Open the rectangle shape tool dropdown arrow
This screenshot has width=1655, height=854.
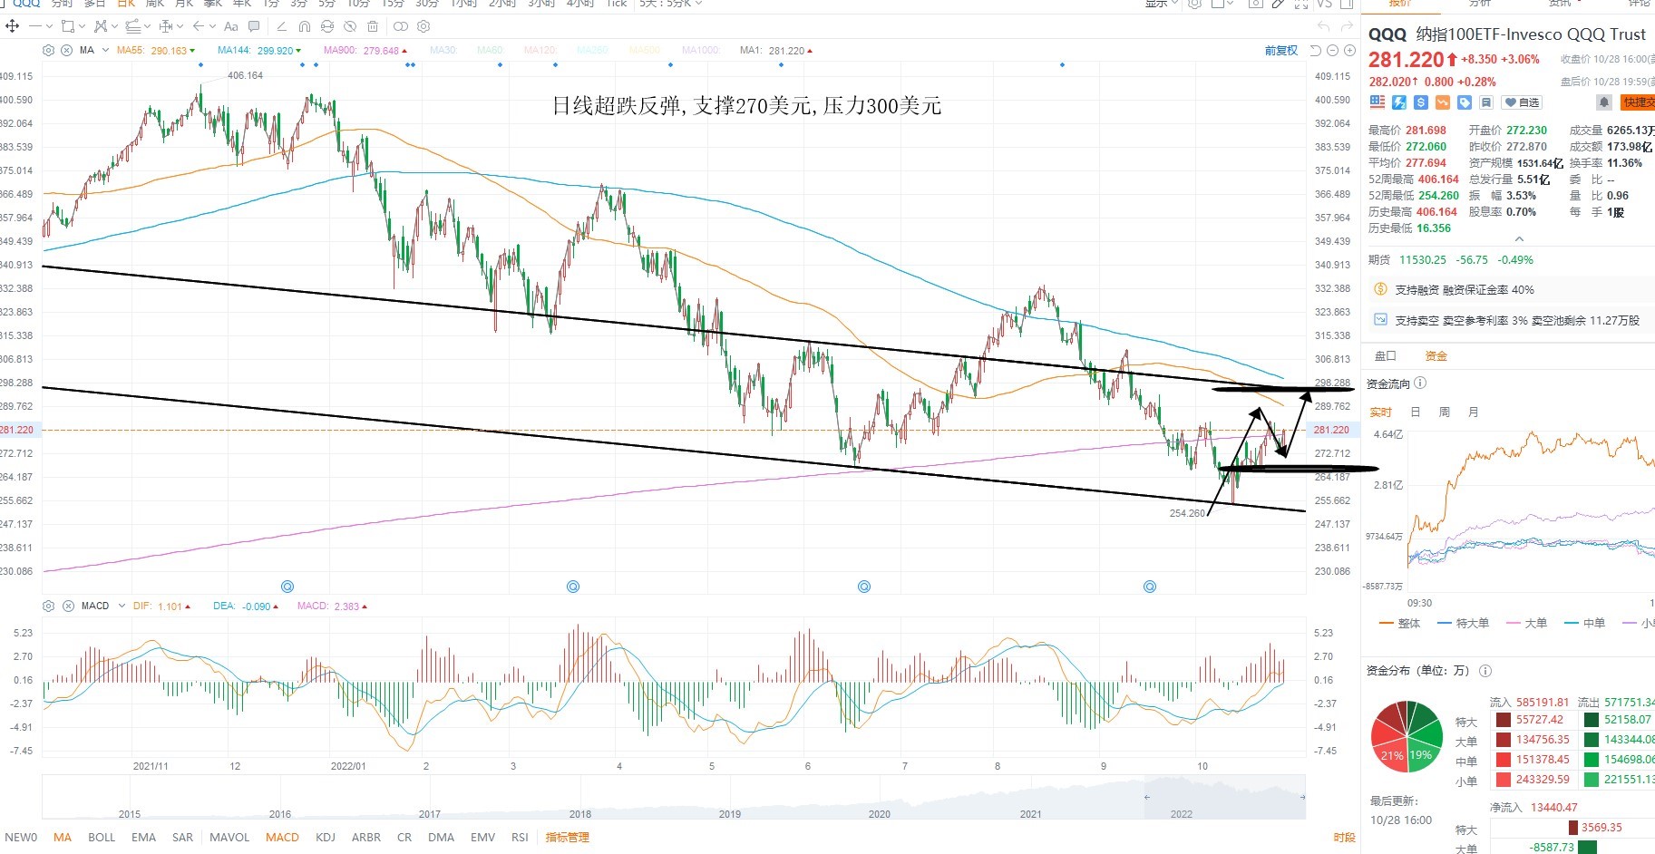click(82, 26)
